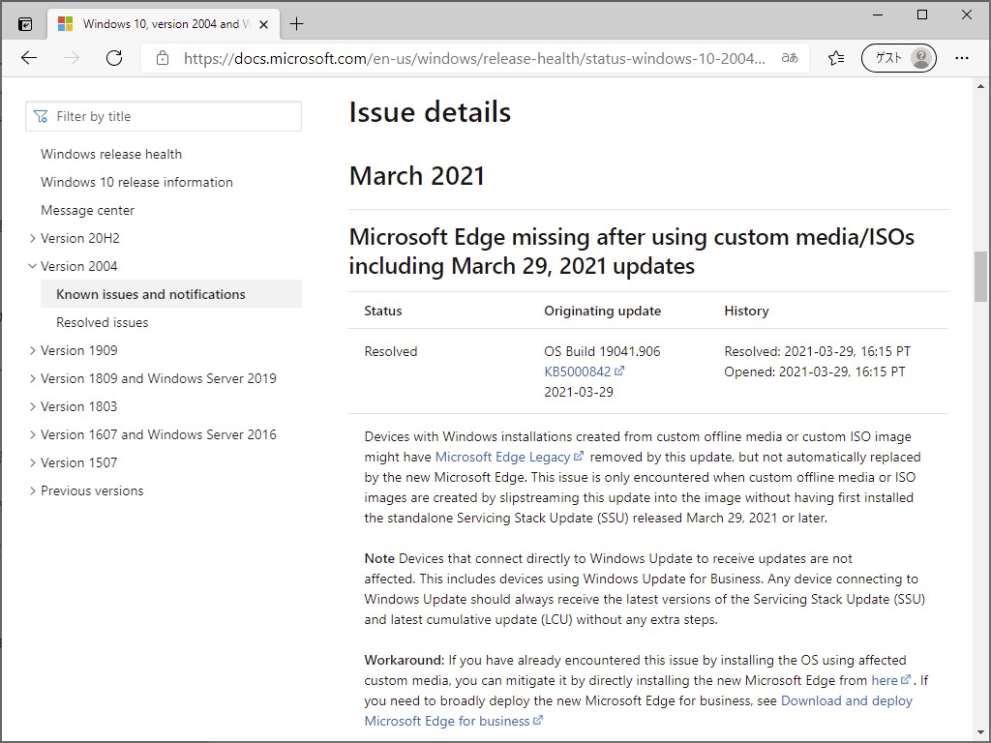Click the filter icon in the search box
This screenshot has height=743, width=991.
[41, 115]
